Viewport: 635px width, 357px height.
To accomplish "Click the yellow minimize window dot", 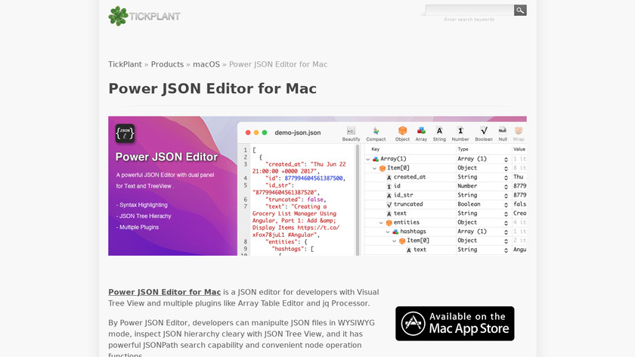I will pyautogui.click(x=256, y=132).
